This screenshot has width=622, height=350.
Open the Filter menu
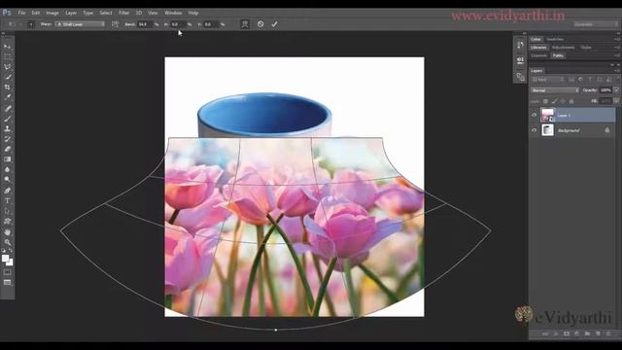pos(123,13)
